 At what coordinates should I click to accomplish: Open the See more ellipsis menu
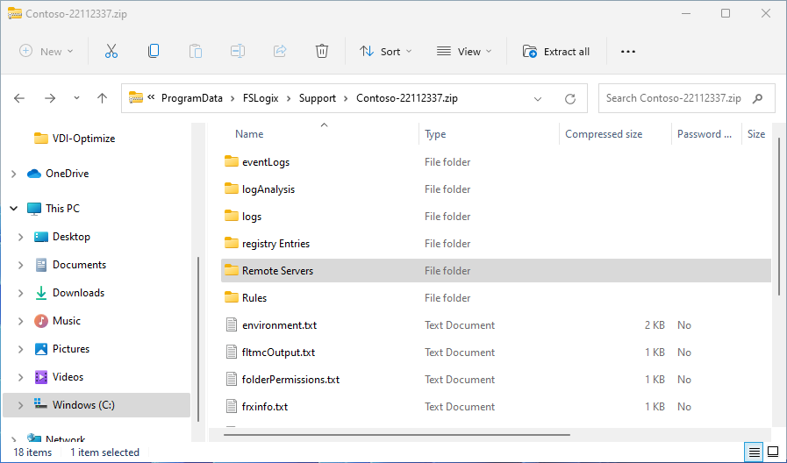pyautogui.click(x=628, y=51)
